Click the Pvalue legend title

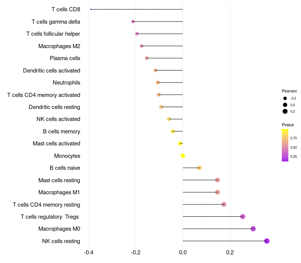click(288, 125)
